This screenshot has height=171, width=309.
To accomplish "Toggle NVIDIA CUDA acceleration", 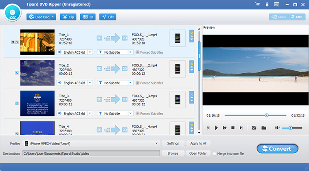I will click(x=279, y=17).
